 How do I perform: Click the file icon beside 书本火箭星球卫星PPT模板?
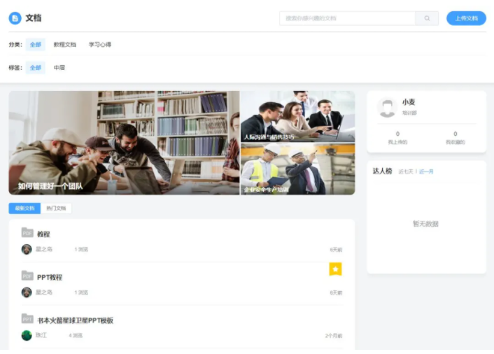pos(27,319)
